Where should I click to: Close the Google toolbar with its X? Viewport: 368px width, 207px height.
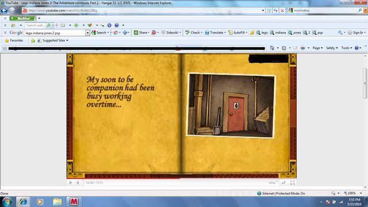[x=5, y=33]
